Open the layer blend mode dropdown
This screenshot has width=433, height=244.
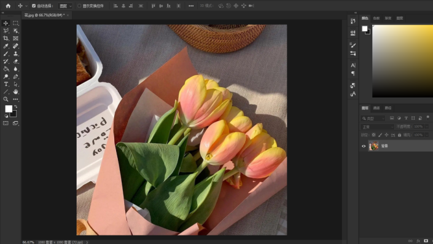coord(377,127)
